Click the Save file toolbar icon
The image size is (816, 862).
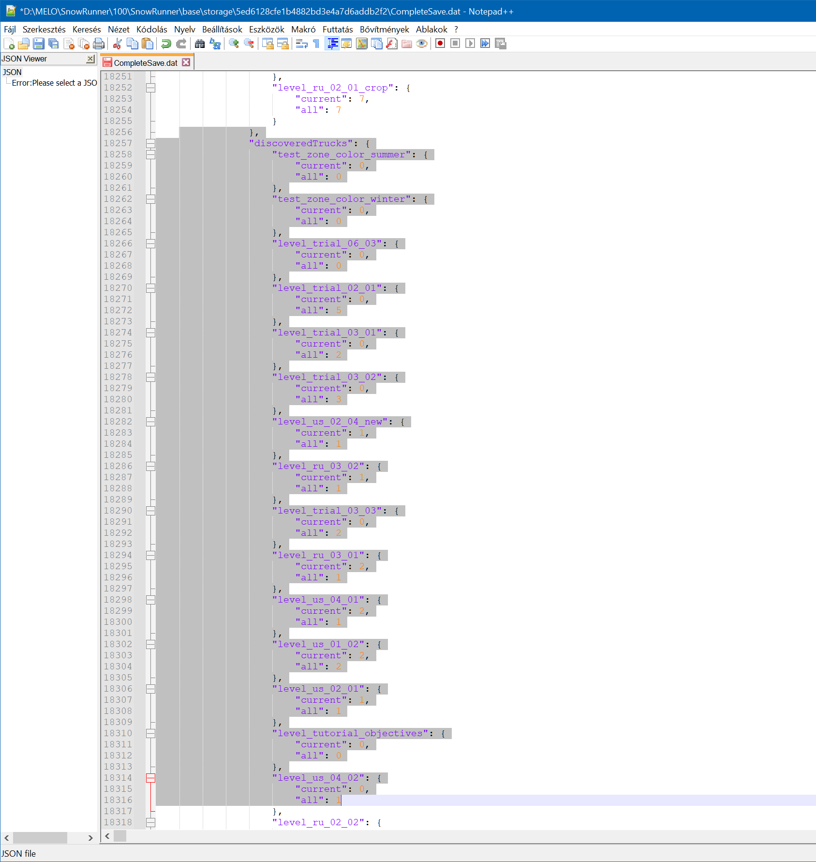click(39, 44)
